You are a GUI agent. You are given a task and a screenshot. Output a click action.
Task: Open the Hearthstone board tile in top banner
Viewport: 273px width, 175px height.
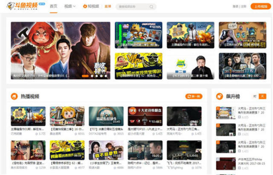[243, 35]
